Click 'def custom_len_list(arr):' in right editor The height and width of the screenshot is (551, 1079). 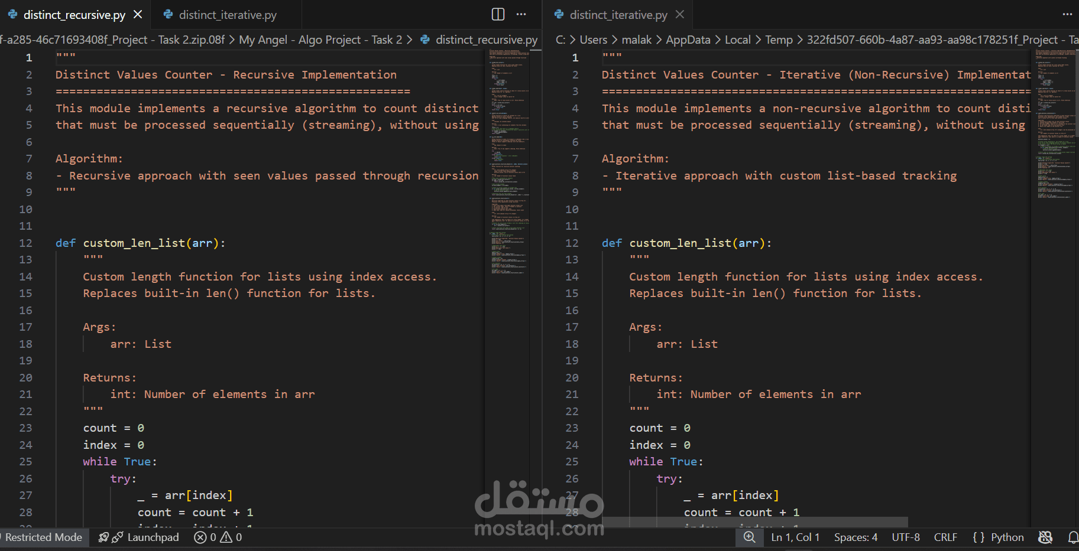[686, 243]
